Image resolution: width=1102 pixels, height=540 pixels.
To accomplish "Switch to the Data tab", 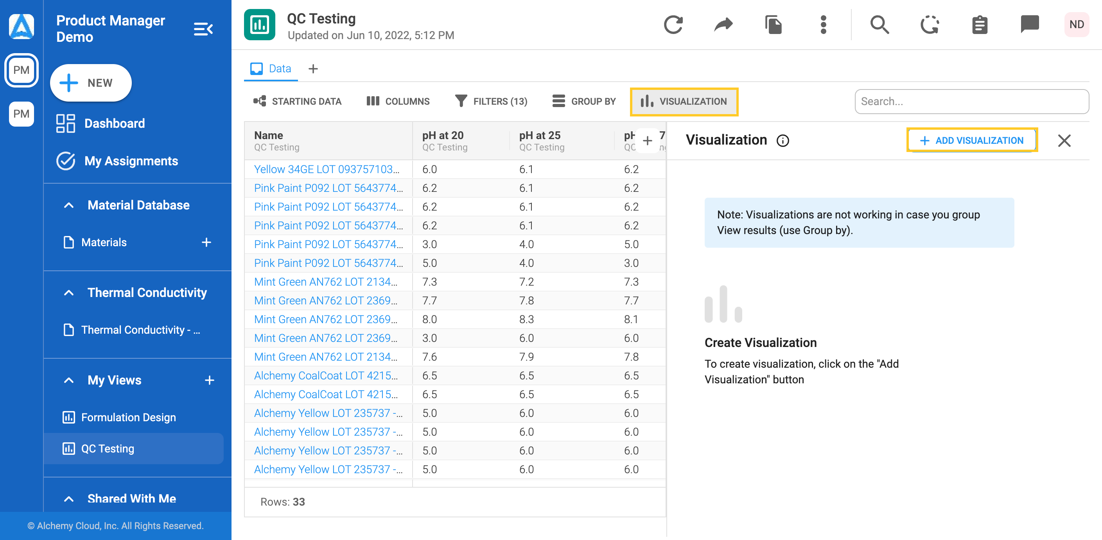I will point(271,69).
